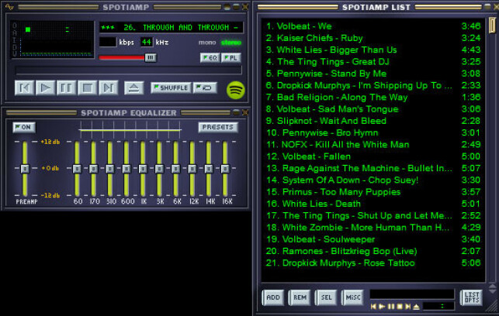The width and height of the screenshot is (499, 316).
Task: Click the 12K band slider handle
Action: tap(192, 169)
